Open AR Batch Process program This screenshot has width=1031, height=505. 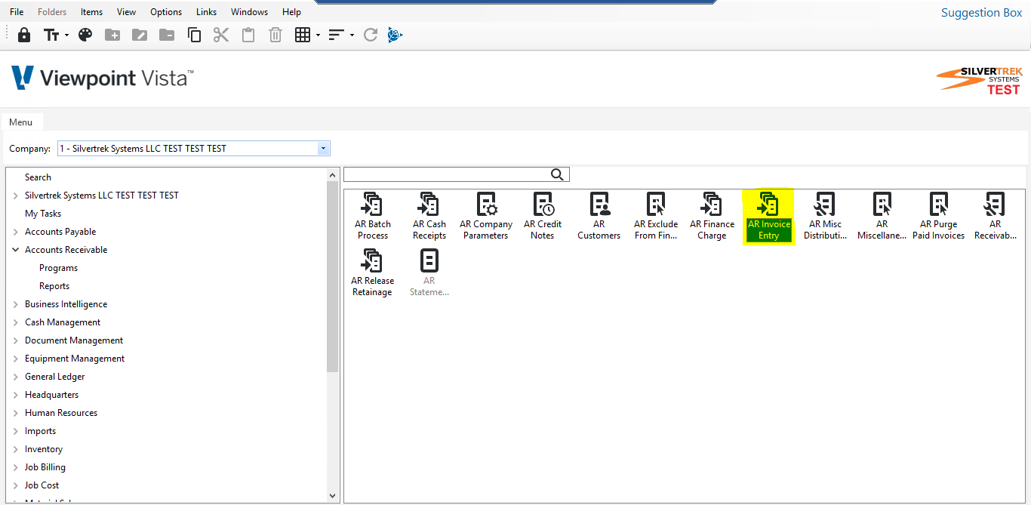[373, 216]
